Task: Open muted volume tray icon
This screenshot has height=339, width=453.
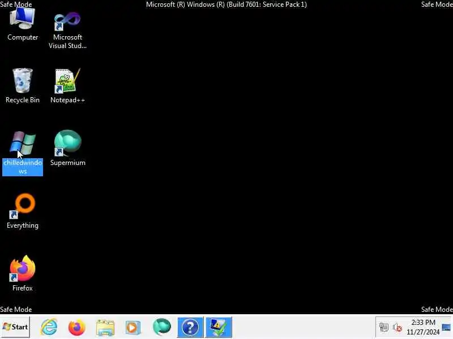Action: 398,328
